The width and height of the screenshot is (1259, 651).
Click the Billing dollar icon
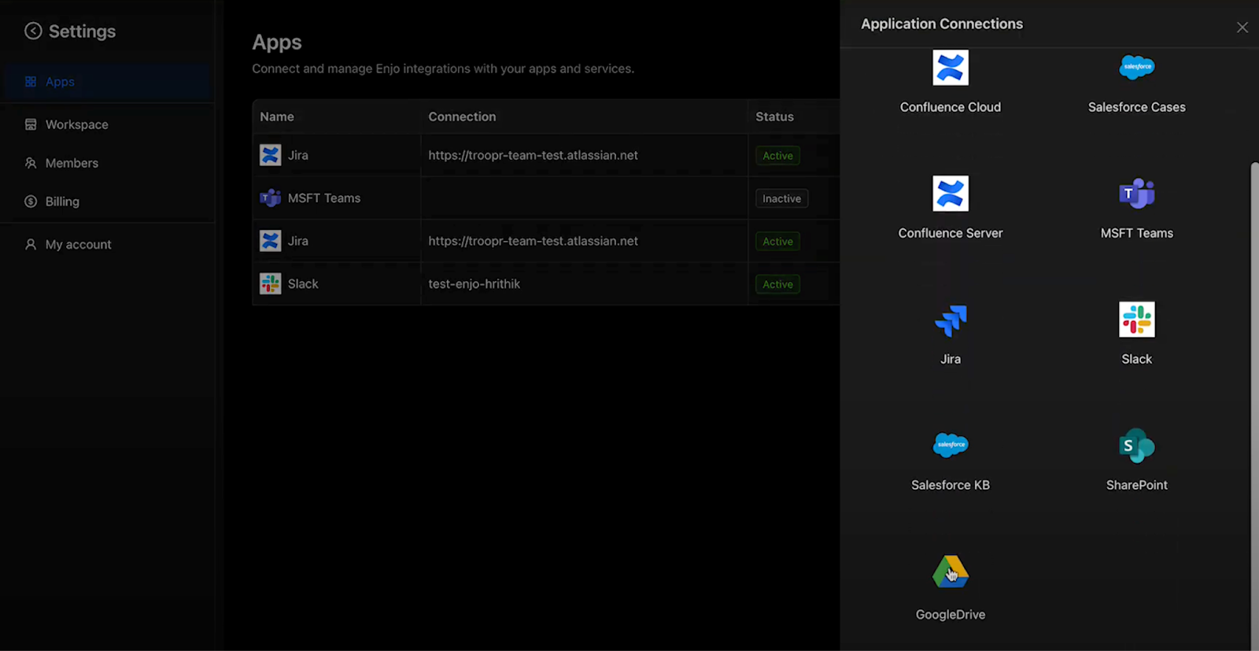pos(31,202)
